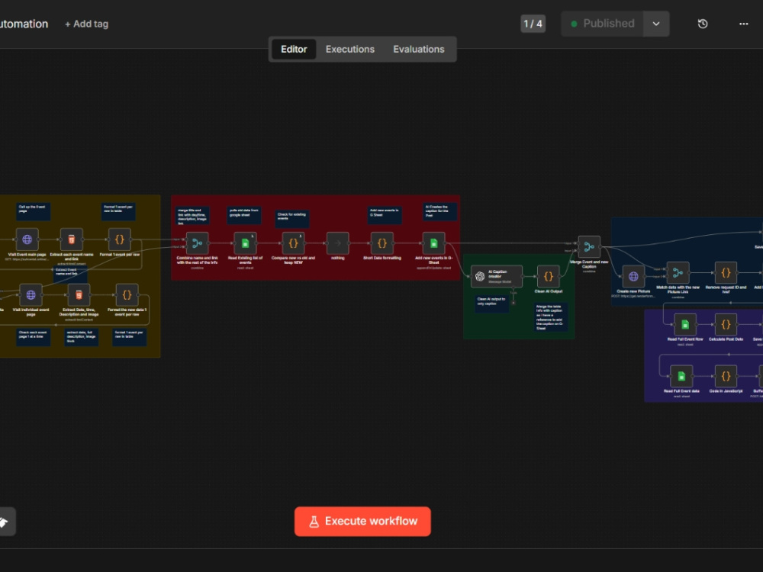The width and height of the screenshot is (763, 572).
Task: Select the 'Call up the Event page' sticky note
Action: pyautogui.click(x=33, y=211)
